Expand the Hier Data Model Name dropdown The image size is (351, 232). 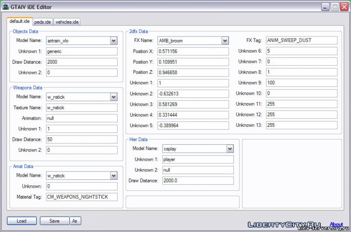[x=230, y=149]
